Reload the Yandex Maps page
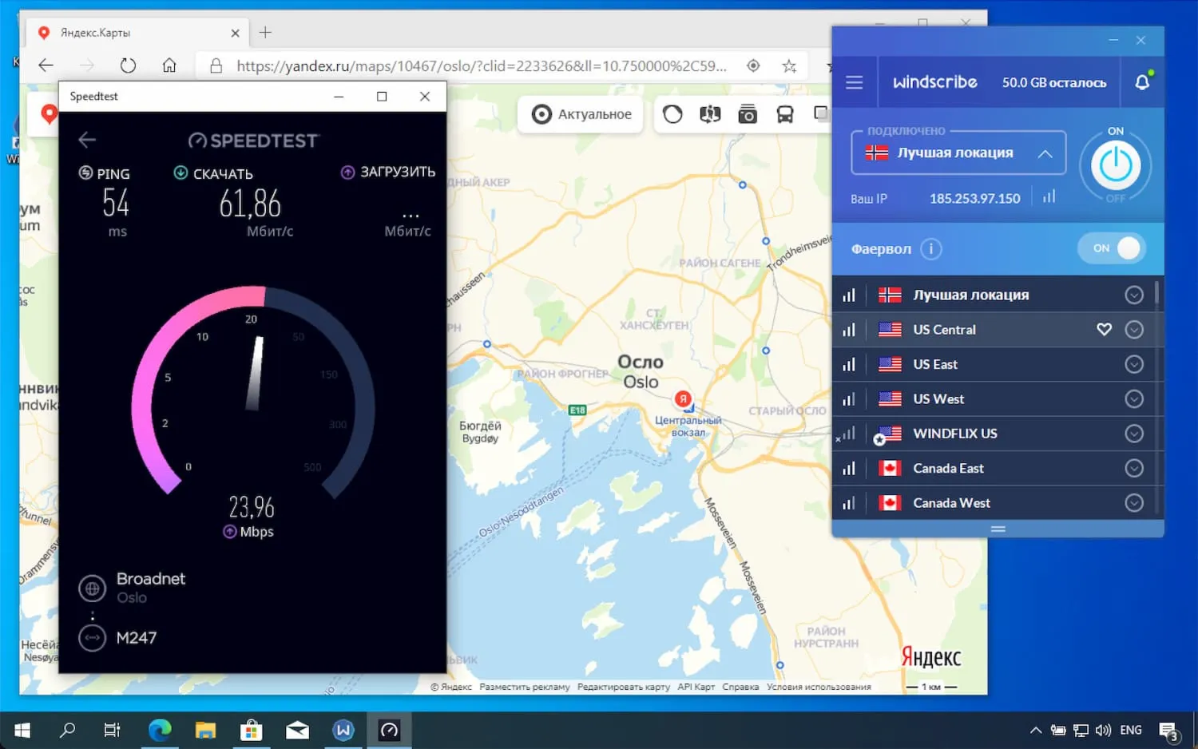Viewport: 1198px width, 749px height. click(x=128, y=65)
